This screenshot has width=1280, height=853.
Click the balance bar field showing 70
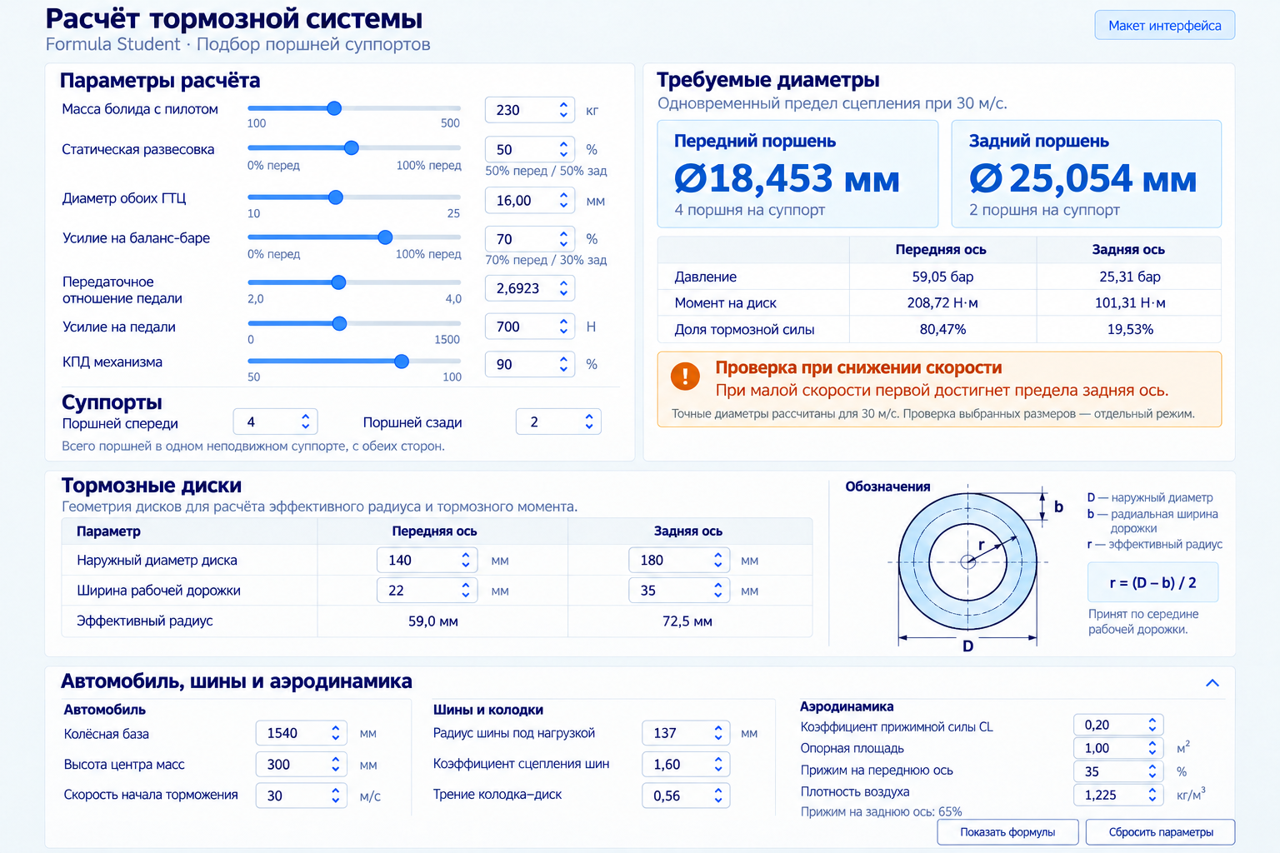530,239
